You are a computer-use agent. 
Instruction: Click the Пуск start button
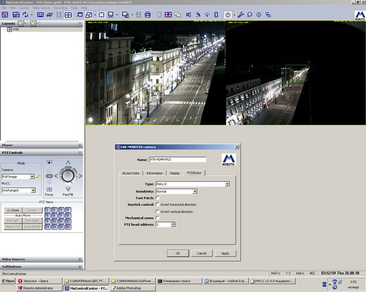[x=8, y=281]
